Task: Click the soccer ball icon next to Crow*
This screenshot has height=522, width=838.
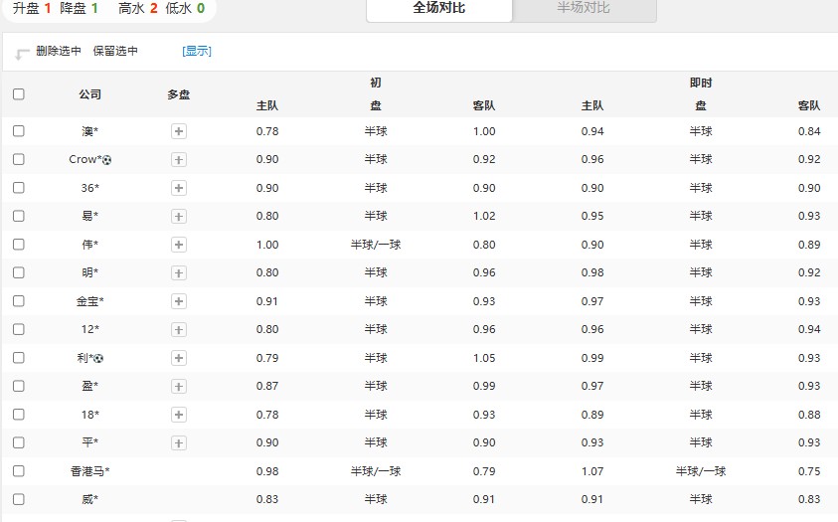Action: tap(107, 160)
